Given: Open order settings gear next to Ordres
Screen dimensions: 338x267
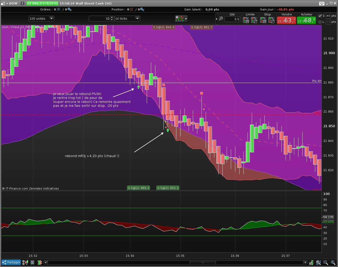Looking at the screenshot, I should [x=69, y=9].
